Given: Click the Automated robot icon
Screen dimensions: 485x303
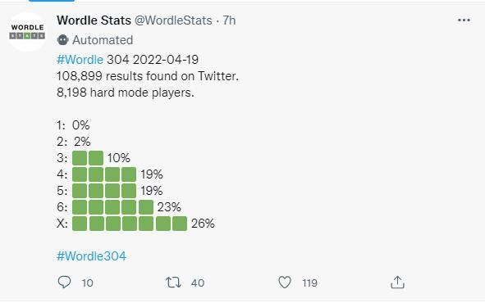Looking at the screenshot, I should 63,40.
